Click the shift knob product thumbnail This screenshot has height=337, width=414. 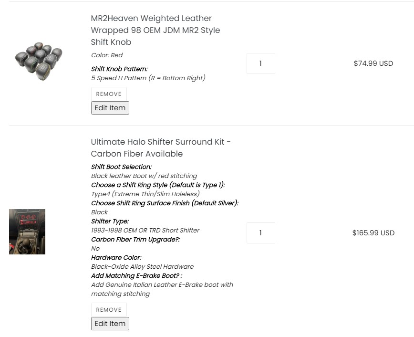click(38, 62)
